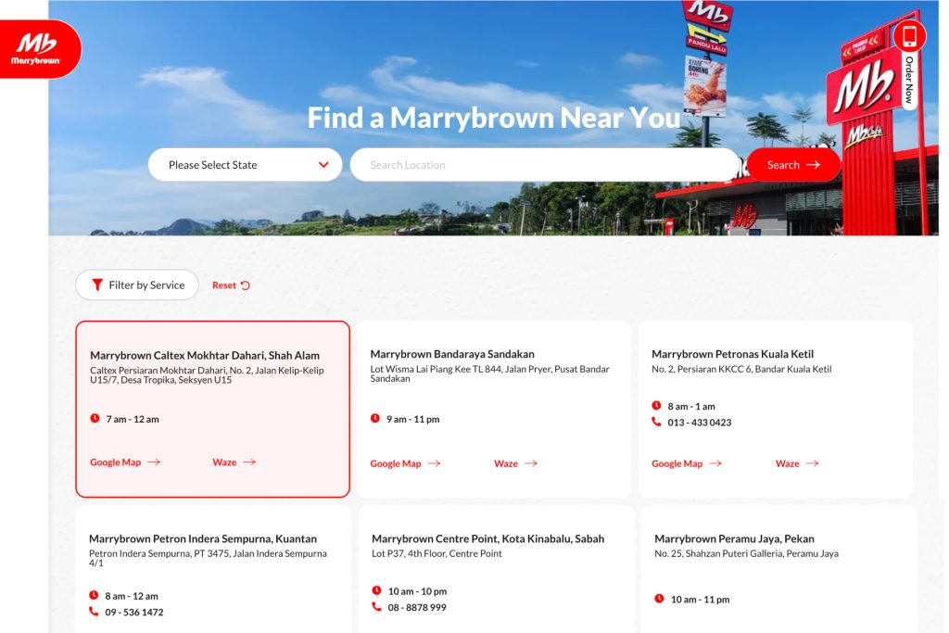This screenshot has height=633, width=949.
Task: Click Reset to clear applied filters
Action: [x=224, y=285]
